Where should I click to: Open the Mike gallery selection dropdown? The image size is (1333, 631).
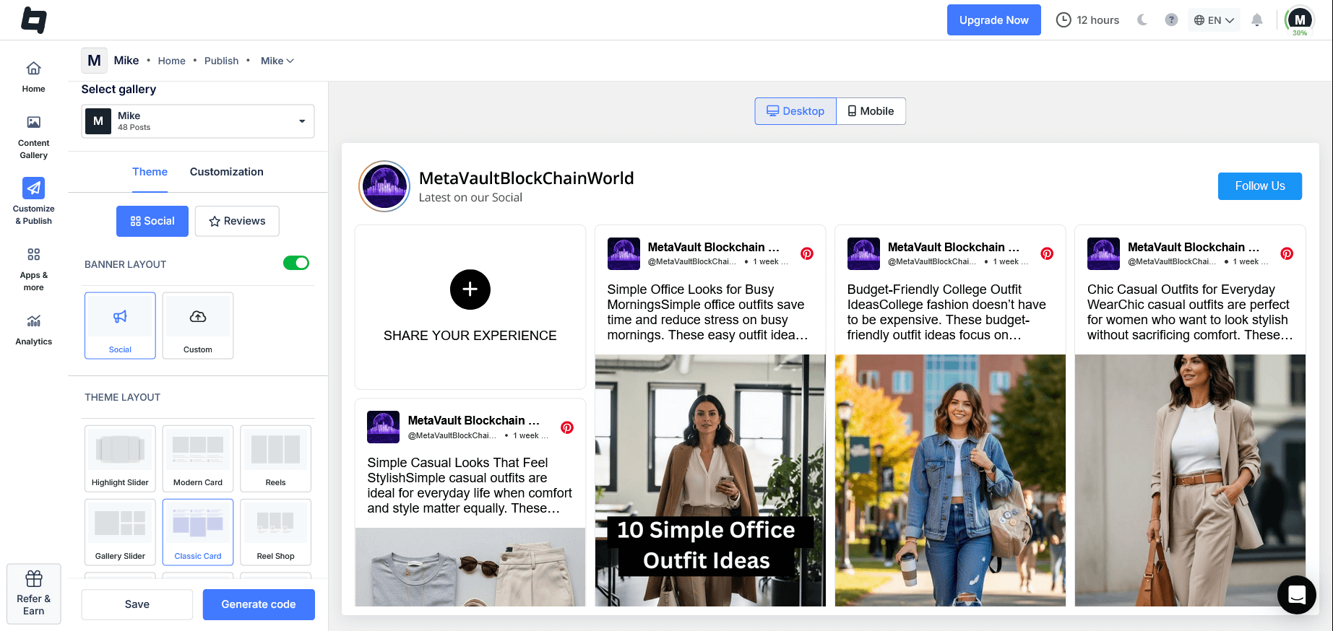(198, 121)
